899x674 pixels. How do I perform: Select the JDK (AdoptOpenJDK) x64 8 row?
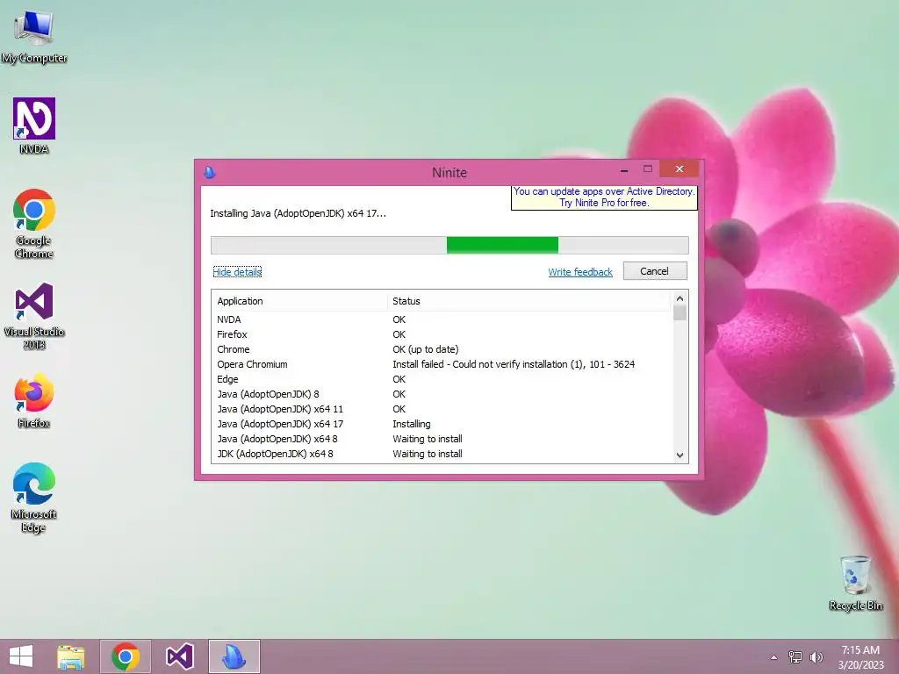(x=442, y=454)
